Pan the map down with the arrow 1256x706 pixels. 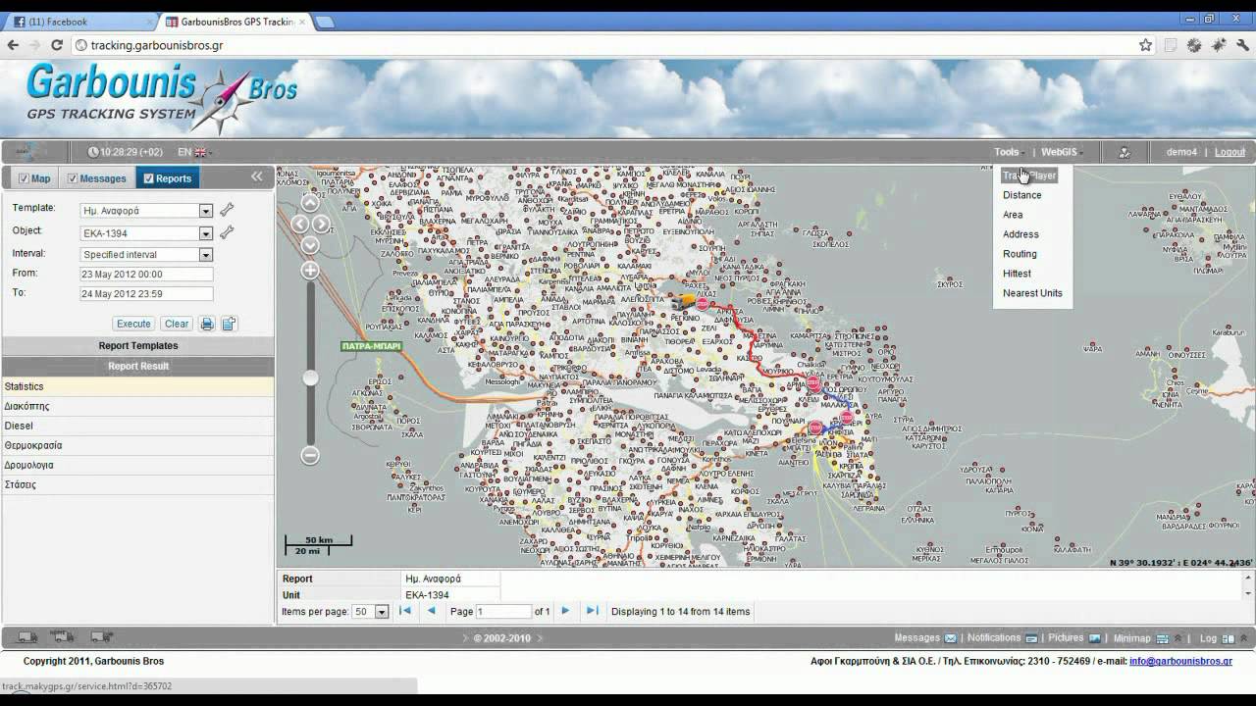point(310,245)
